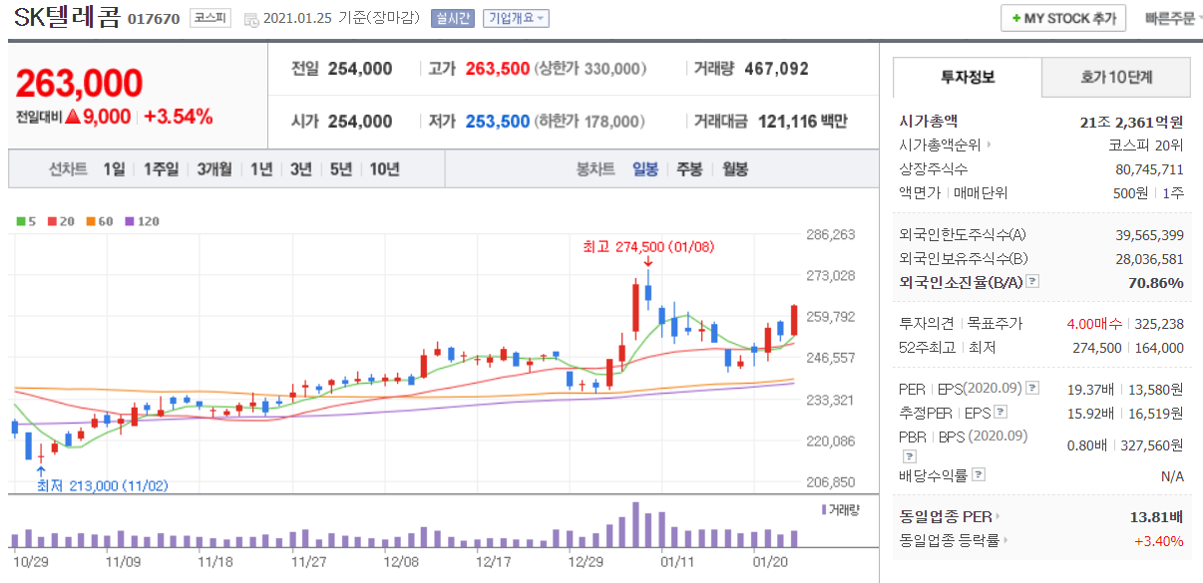
Task: Select the 1년 line chart period
Action: pos(261,168)
